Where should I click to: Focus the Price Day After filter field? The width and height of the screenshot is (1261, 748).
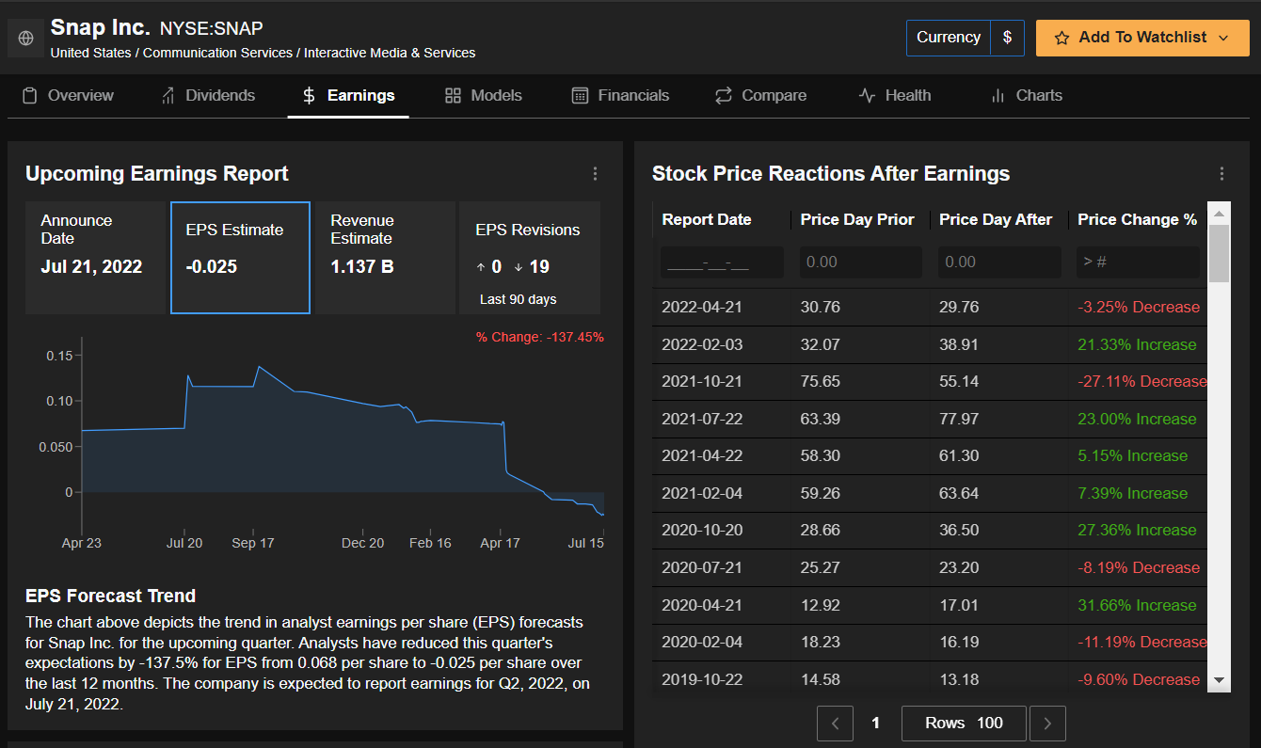999,262
